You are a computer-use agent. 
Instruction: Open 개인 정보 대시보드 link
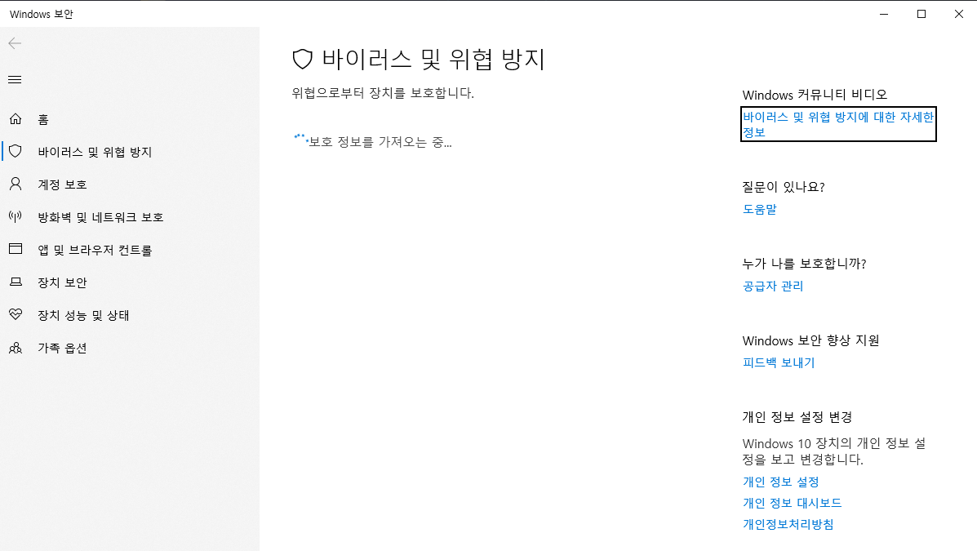tap(792, 503)
